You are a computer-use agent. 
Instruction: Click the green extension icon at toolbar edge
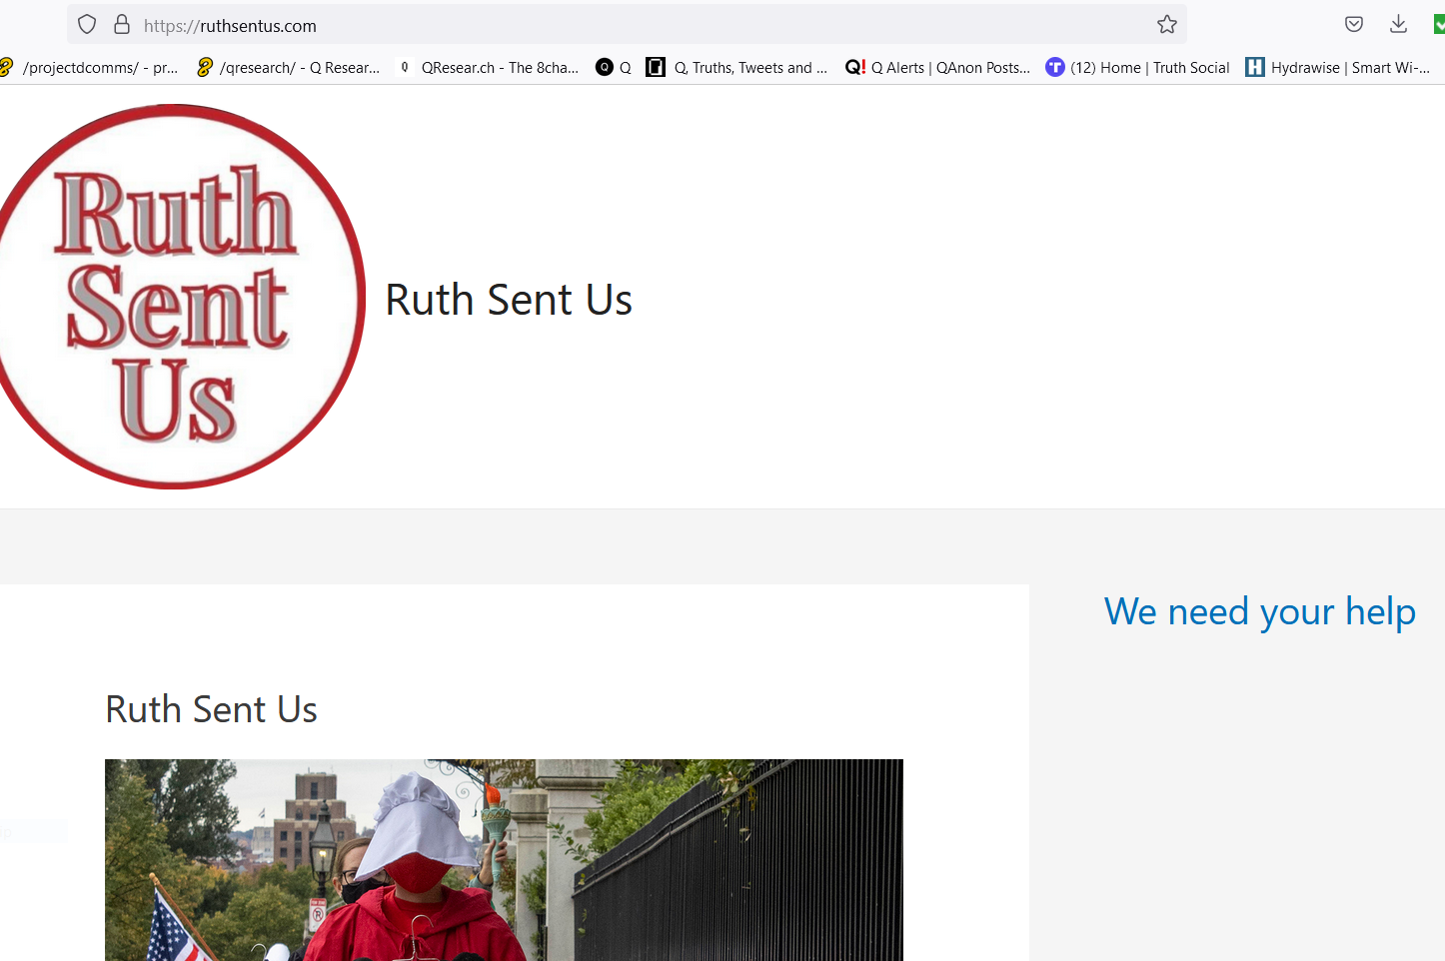pyautogui.click(x=1439, y=25)
